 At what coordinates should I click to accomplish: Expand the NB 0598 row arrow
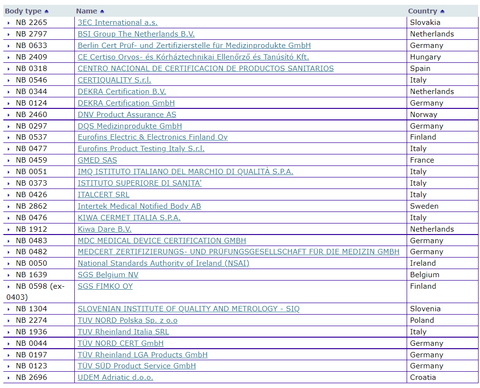pyautogui.click(x=9, y=287)
